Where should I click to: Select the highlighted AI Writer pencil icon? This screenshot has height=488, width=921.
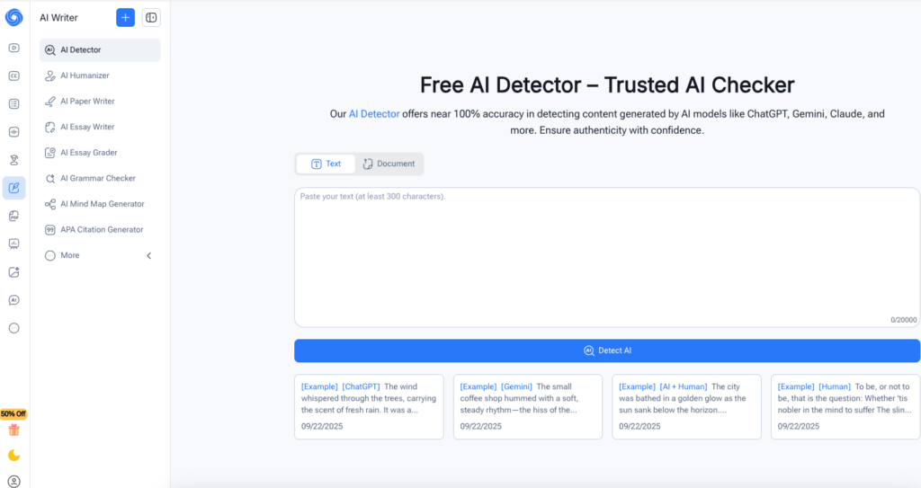[x=14, y=188]
